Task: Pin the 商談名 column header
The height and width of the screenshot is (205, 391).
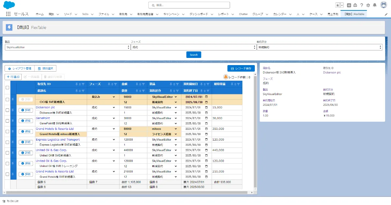Action: coord(76,90)
